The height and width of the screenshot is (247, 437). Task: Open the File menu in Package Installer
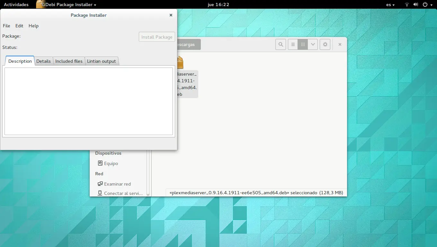(6, 26)
